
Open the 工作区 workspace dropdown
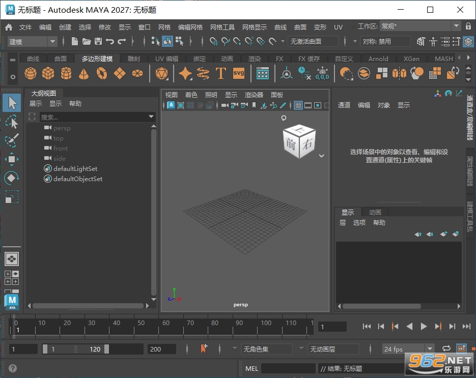pos(420,26)
